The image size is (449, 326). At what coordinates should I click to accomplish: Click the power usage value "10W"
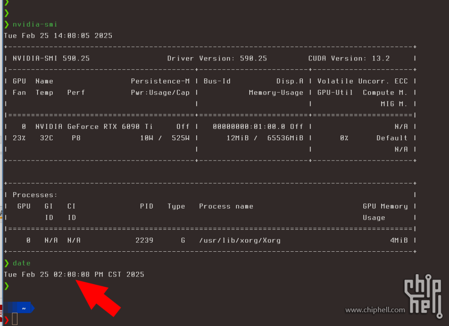tap(147, 138)
